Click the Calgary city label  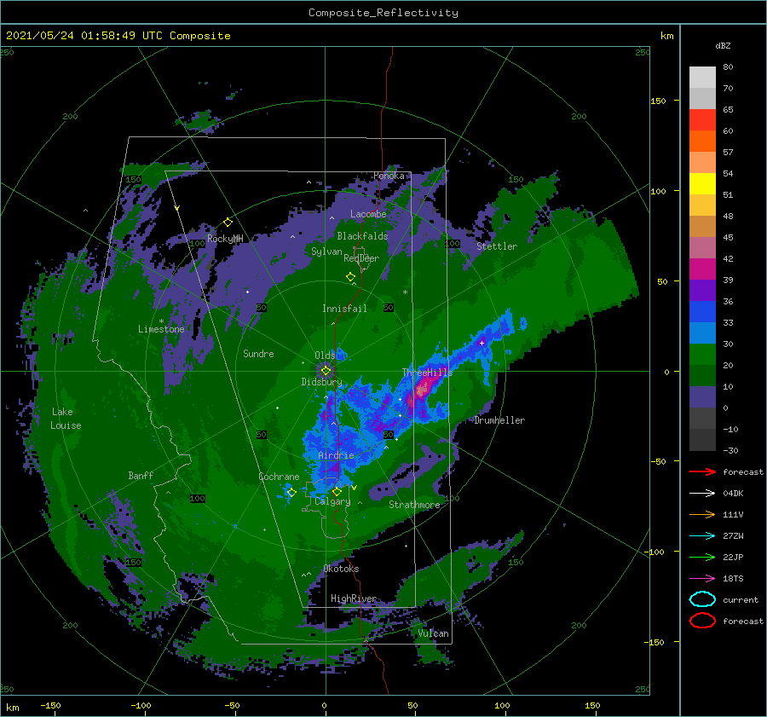332,501
